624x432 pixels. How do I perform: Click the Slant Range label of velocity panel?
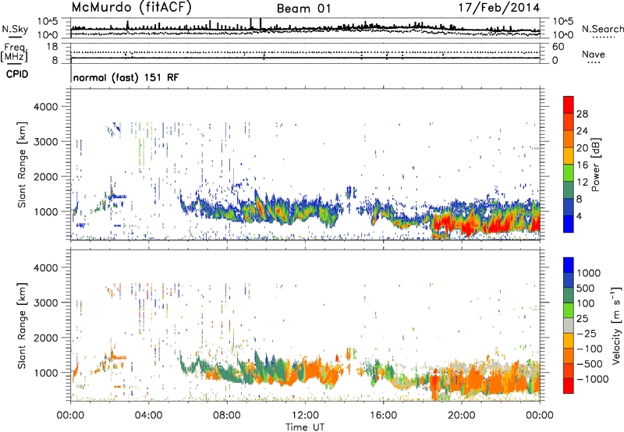point(22,325)
